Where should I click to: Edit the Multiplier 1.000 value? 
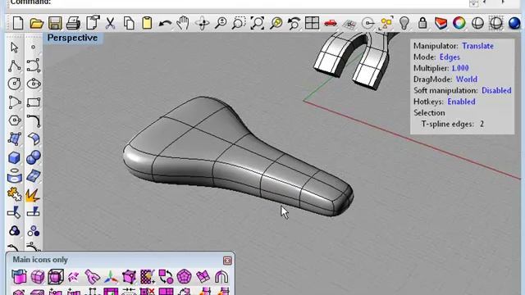tap(460, 68)
